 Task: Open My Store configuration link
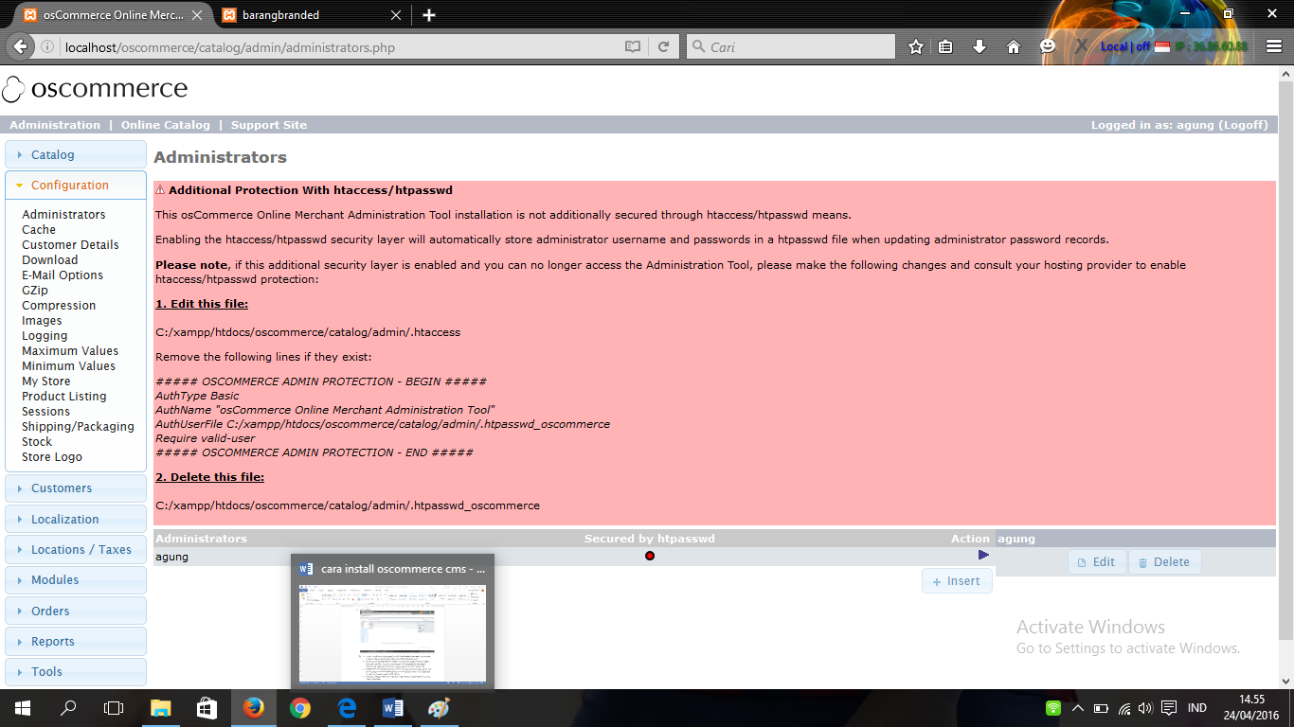tap(46, 381)
